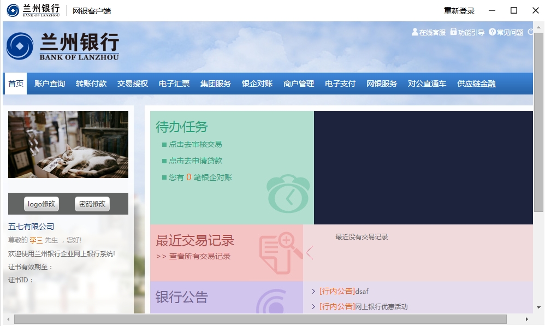Open the 商户管理 menu
This screenshot has height=326, width=545.
299,84
